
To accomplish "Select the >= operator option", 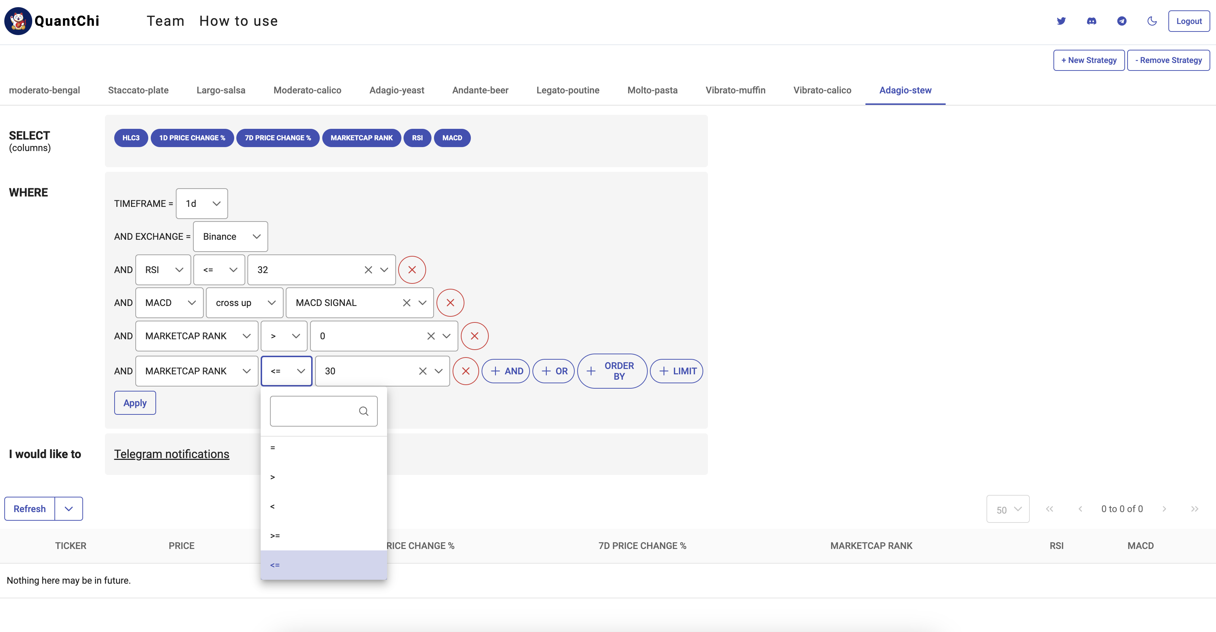I will 324,536.
